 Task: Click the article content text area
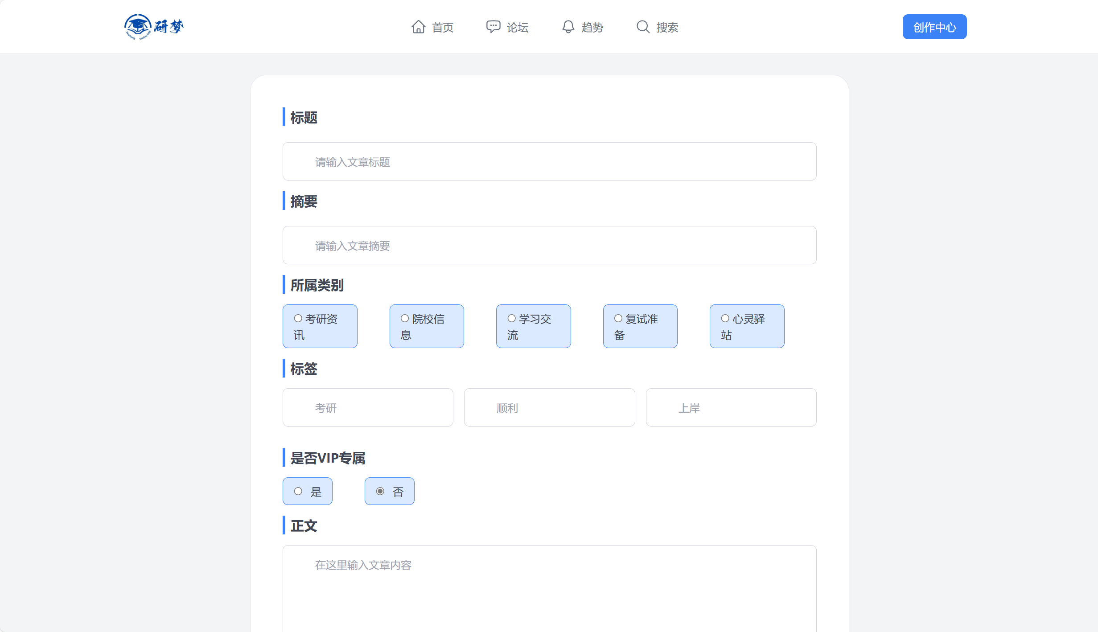pyautogui.click(x=549, y=579)
